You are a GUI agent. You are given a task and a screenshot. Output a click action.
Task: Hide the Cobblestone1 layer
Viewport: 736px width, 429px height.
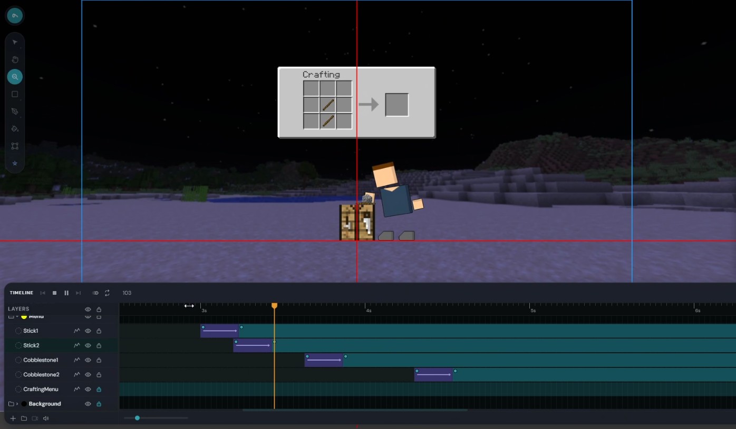88,360
